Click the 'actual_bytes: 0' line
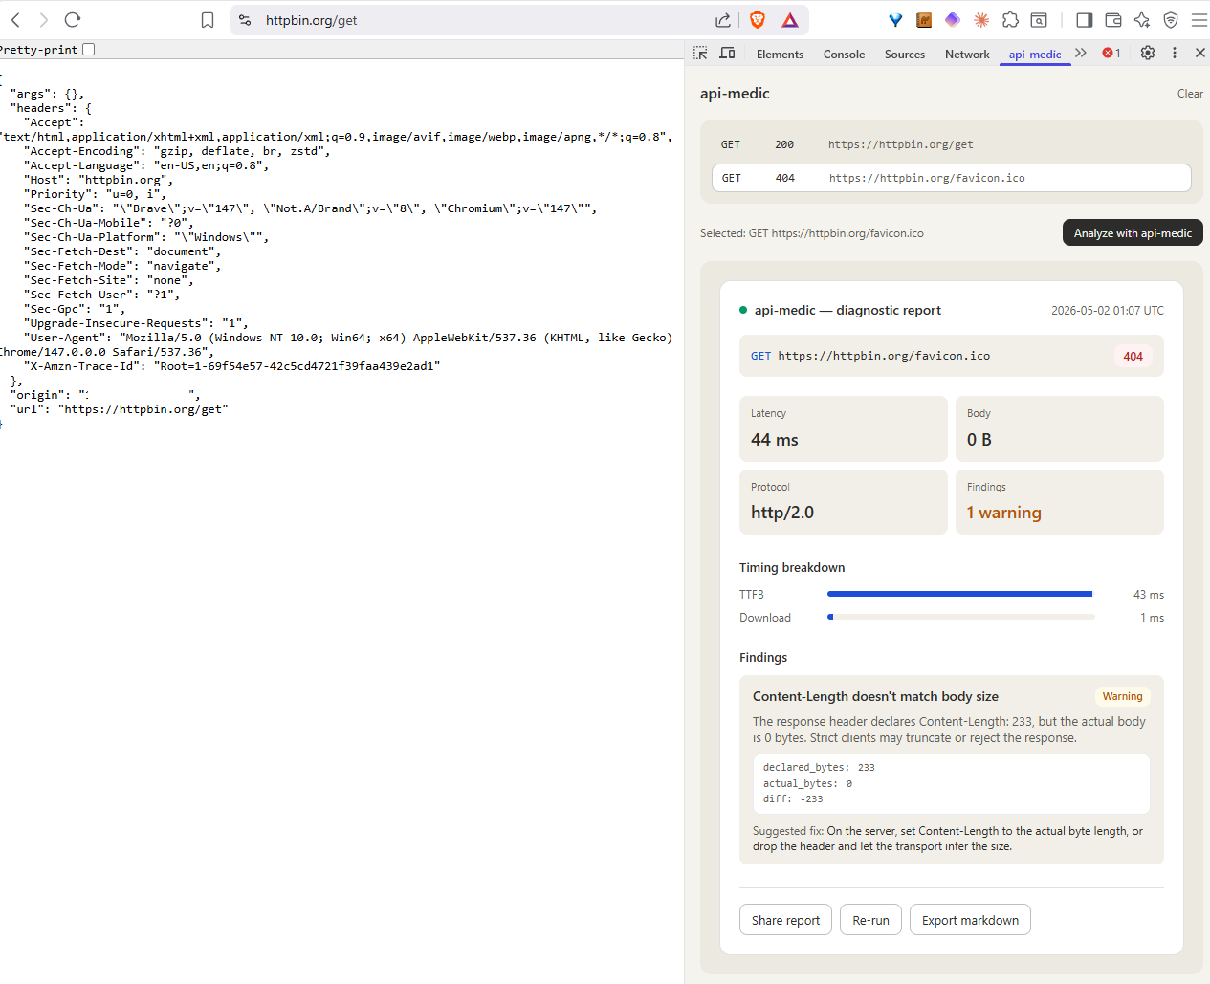 coord(807,783)
